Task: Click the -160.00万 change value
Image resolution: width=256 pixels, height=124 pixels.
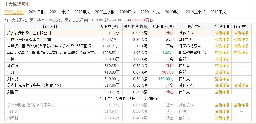Action: 165,79
